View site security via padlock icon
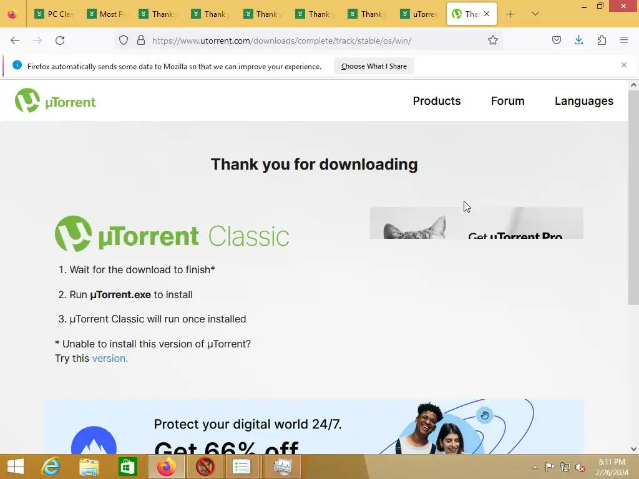This screenshot has width=639, height=479. coord(141,41)
